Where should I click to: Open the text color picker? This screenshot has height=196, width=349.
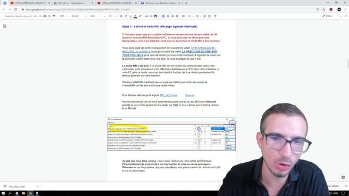(x=135, y=16)
